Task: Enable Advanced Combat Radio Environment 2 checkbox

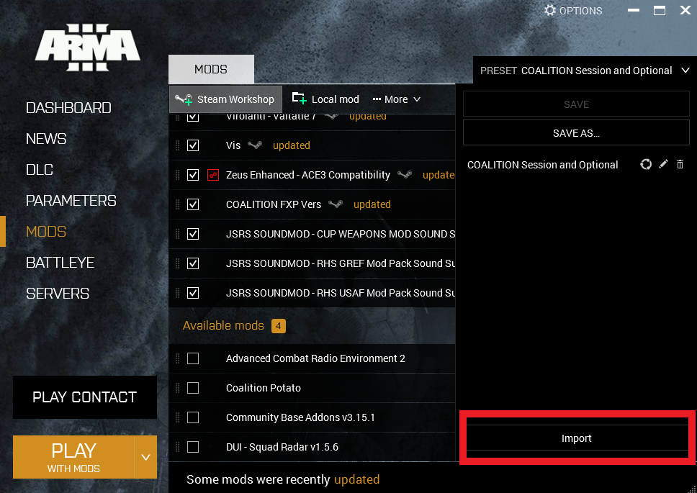Action: click(x=193, y=358)
